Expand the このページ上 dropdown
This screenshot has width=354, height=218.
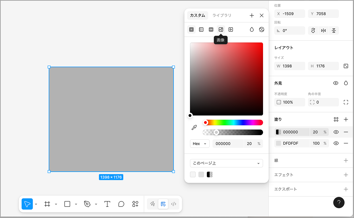[226, 163]
